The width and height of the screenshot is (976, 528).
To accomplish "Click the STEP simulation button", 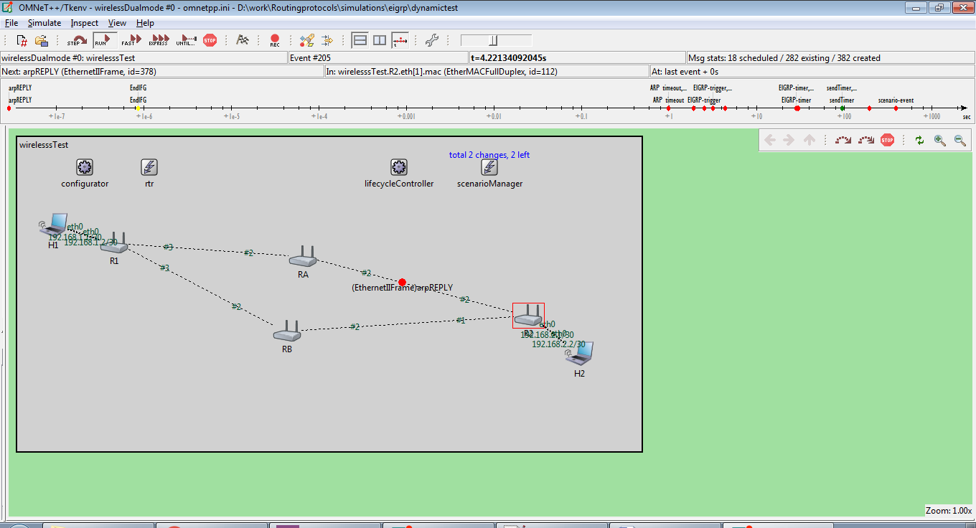I will (x=78, y=41).
